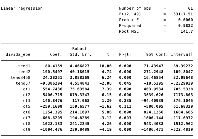This screenshot has width=198, height=139.
Task: Click the tend2 coefficient -190.5497
Action: click(x=51, y=72)
